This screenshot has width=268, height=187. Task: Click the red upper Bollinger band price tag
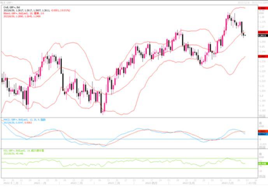point(261,8)
